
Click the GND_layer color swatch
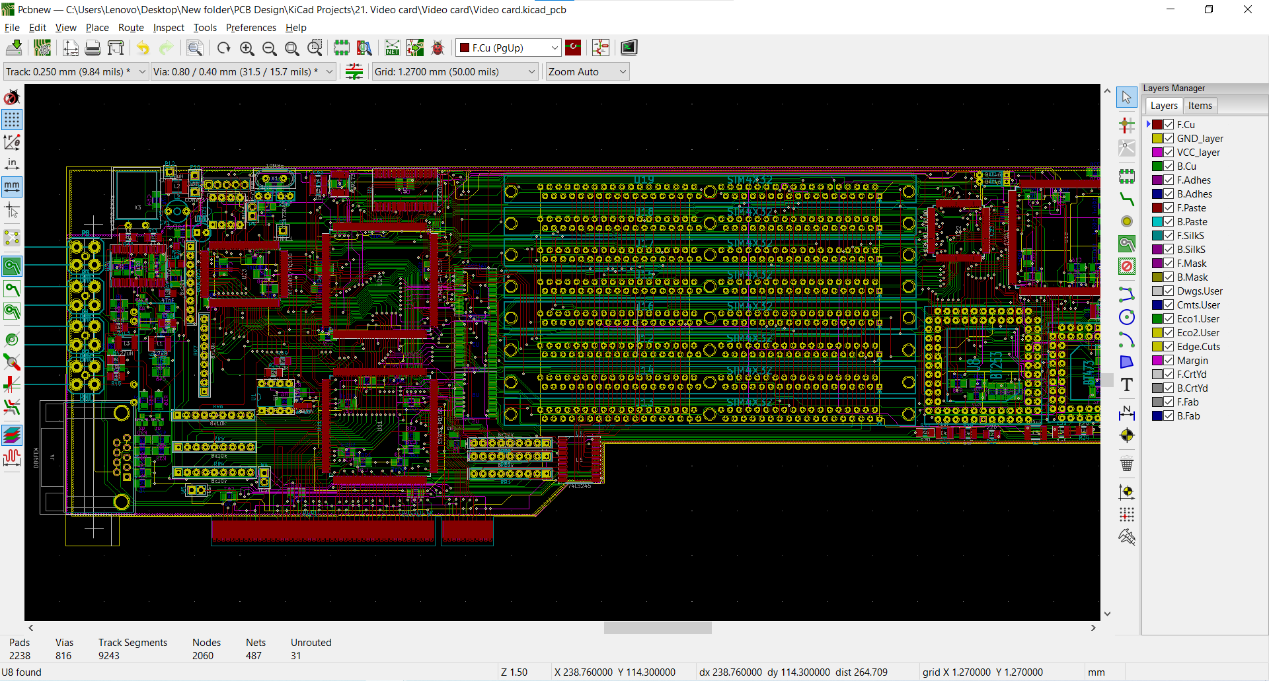coord(1157,139)
